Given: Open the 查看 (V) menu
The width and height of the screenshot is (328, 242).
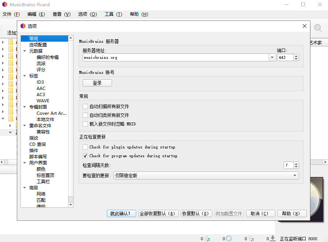Looking at the screenshot, I should (x=61, y=14).
